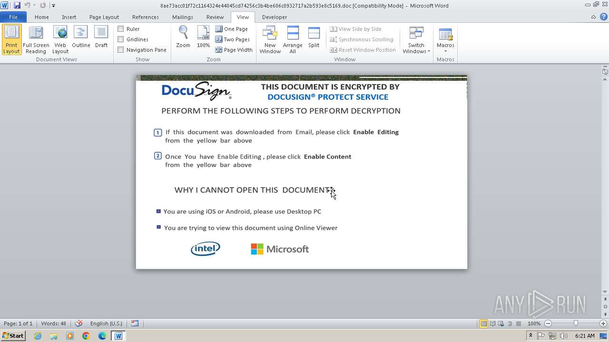
Task: Open Windows Start menu
Action: [x=13, y=336]
